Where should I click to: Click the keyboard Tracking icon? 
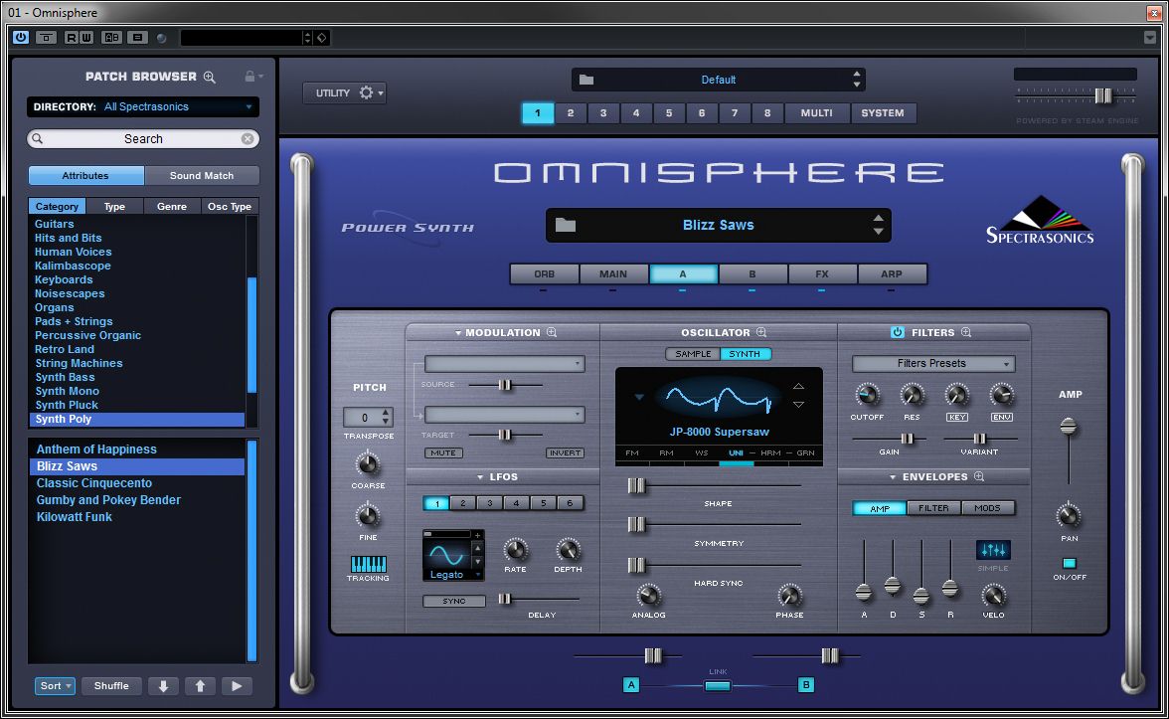tap(368, 564)
